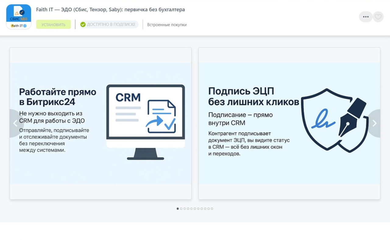Click the Доступно в подписке badge
The width and height of the screenshot is (390, 240).
[109, 24]
